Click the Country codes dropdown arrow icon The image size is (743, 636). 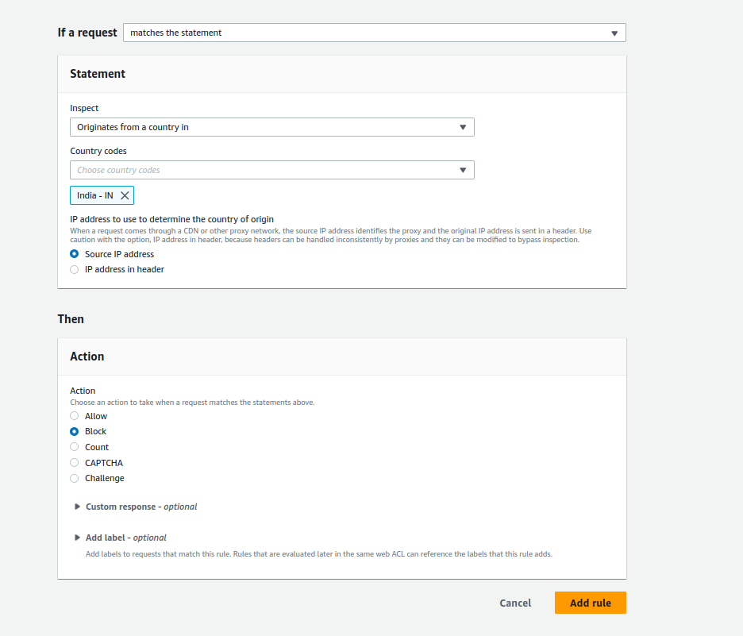click(x=463, y=170)
